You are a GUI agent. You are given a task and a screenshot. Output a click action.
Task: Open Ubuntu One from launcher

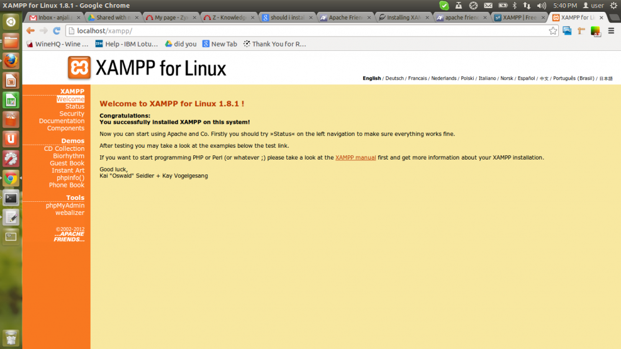(x=11, y=139)
